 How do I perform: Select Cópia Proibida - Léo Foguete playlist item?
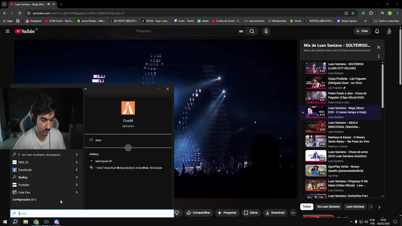click(343, 83)
